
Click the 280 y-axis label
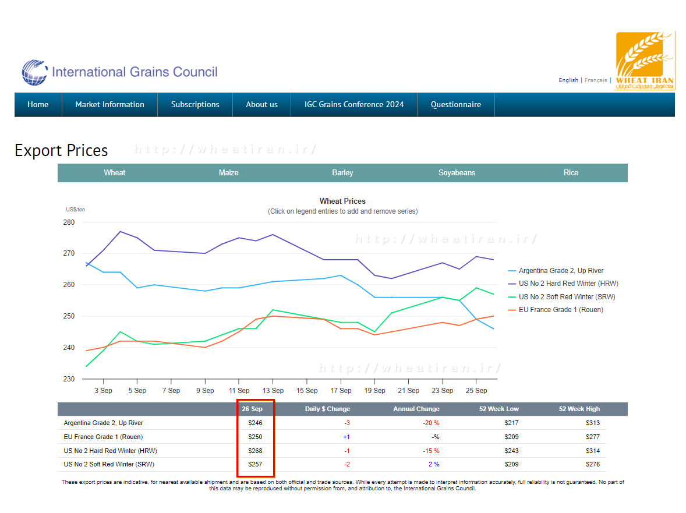[x=69, y=222]
